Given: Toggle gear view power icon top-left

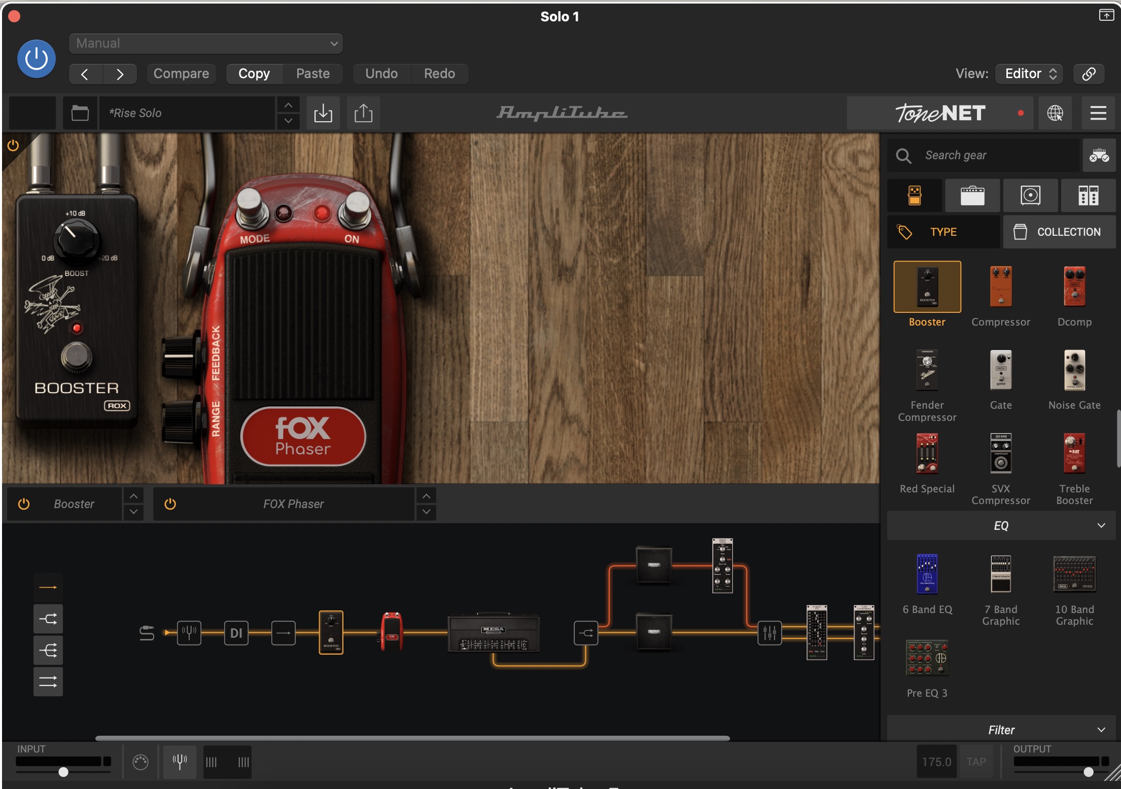Looking at the screenshot, I should [x=13, y=146].
